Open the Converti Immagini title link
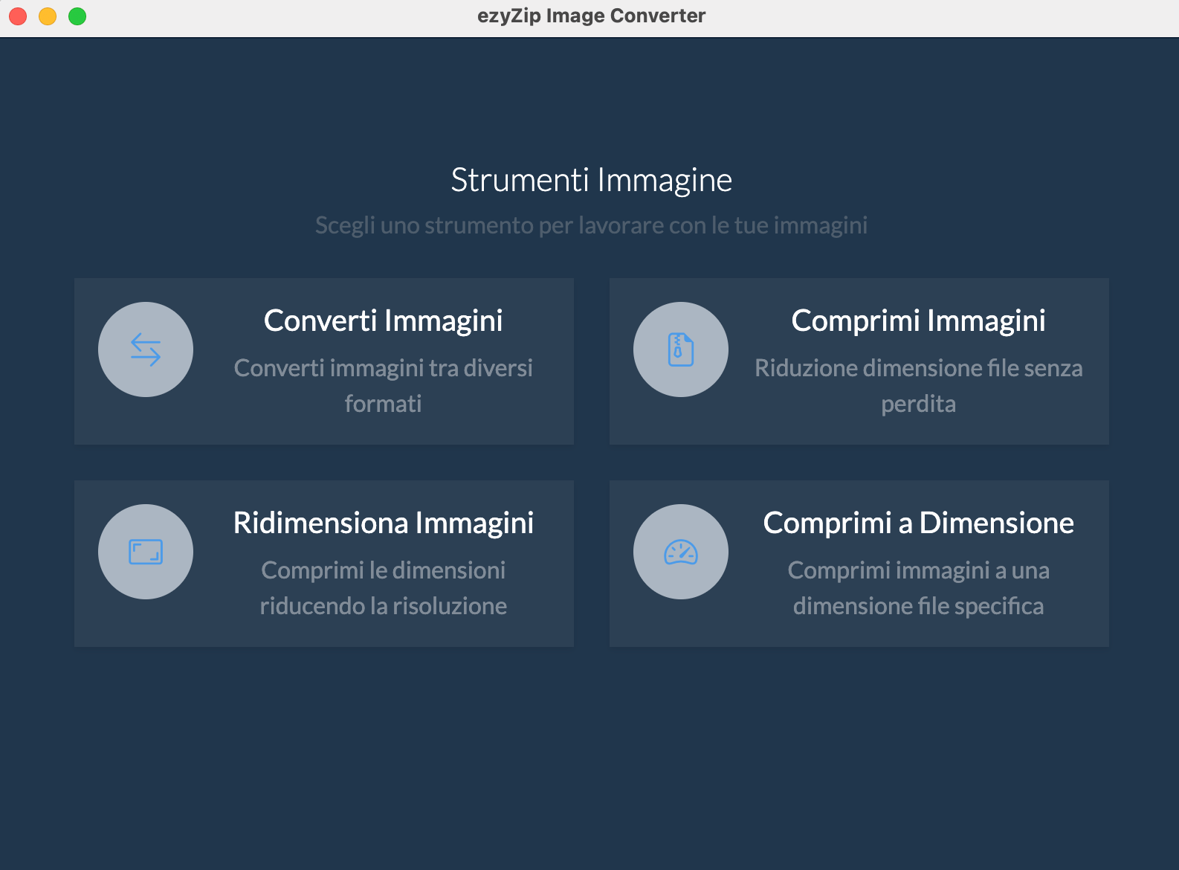Viewport: 1179px width, 870px height. click(x=383, y=320)
